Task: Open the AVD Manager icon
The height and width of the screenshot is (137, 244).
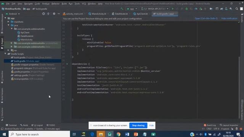Action: point(226,9)
